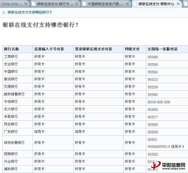Click page icon on 中国银联在线客户服 tab
The height and width of the screenshot is (173, 188).
84,4
